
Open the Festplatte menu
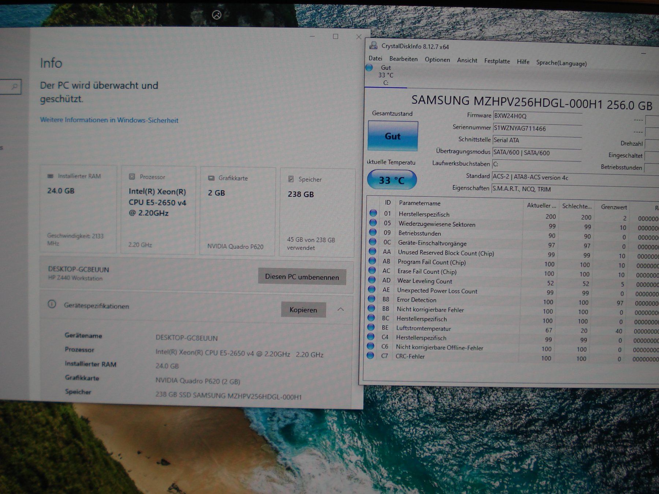497,61
